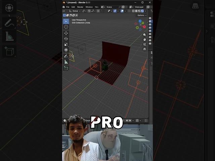This screenshot has width=215, height=161.
Task: Click the blue Z axis gizmo ball
Action: [140, 21]
